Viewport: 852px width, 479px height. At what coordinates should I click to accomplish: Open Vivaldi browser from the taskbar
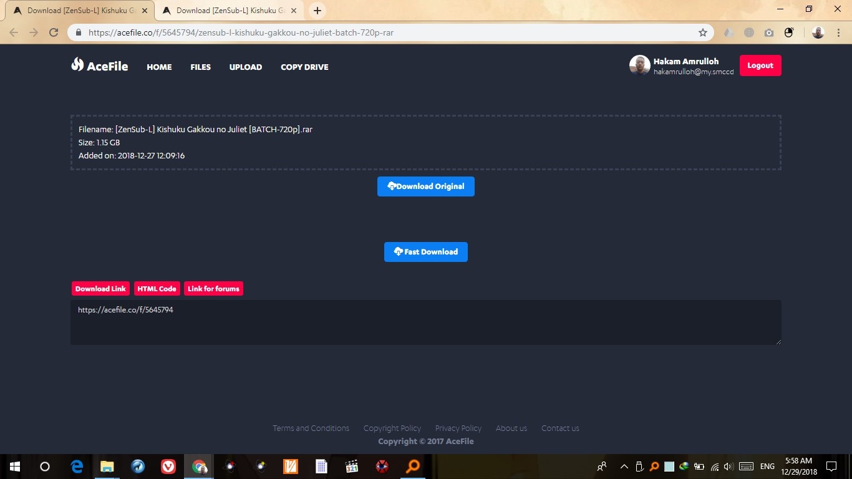point(168,466)
